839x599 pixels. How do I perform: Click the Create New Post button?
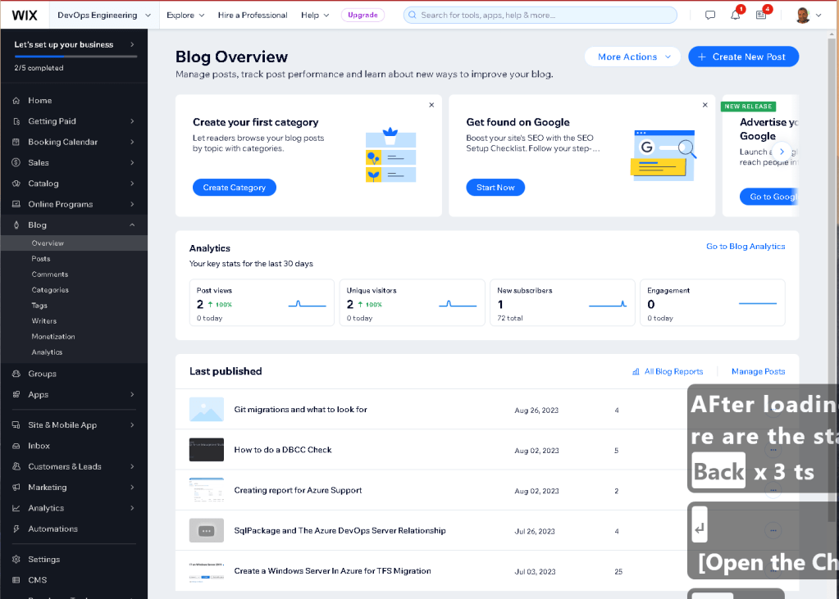pos(743,57)
